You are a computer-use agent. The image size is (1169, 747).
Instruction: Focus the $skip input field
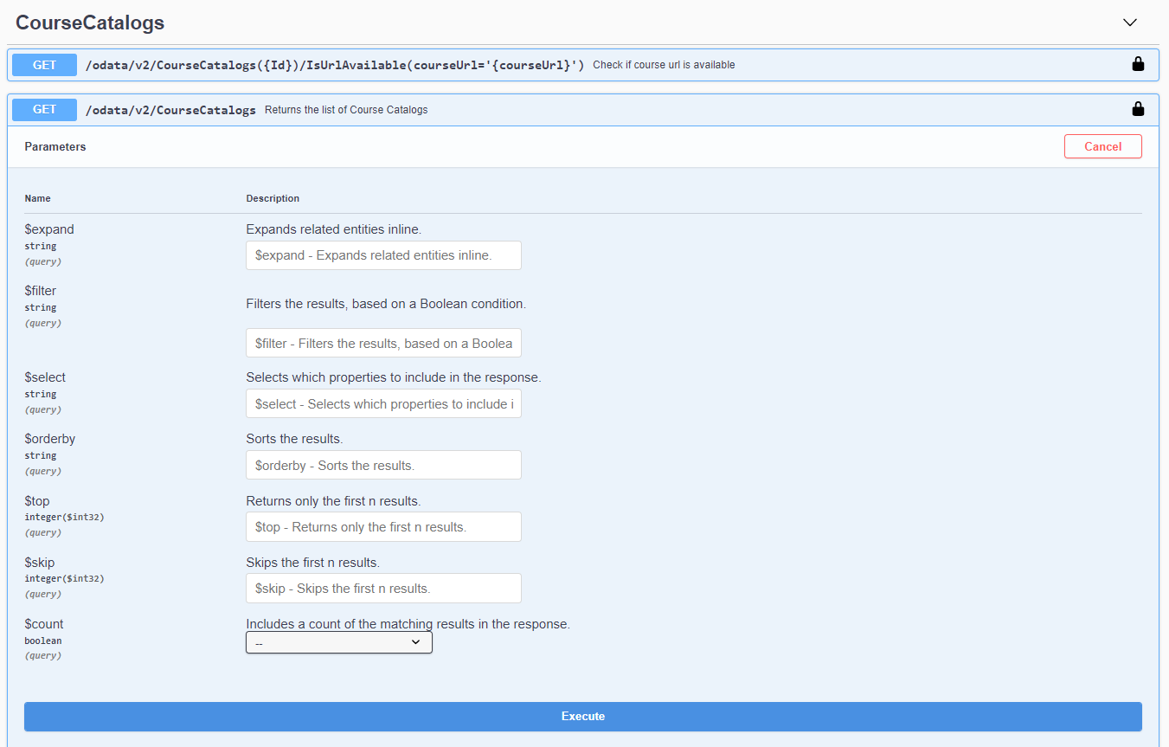point(383,589)
